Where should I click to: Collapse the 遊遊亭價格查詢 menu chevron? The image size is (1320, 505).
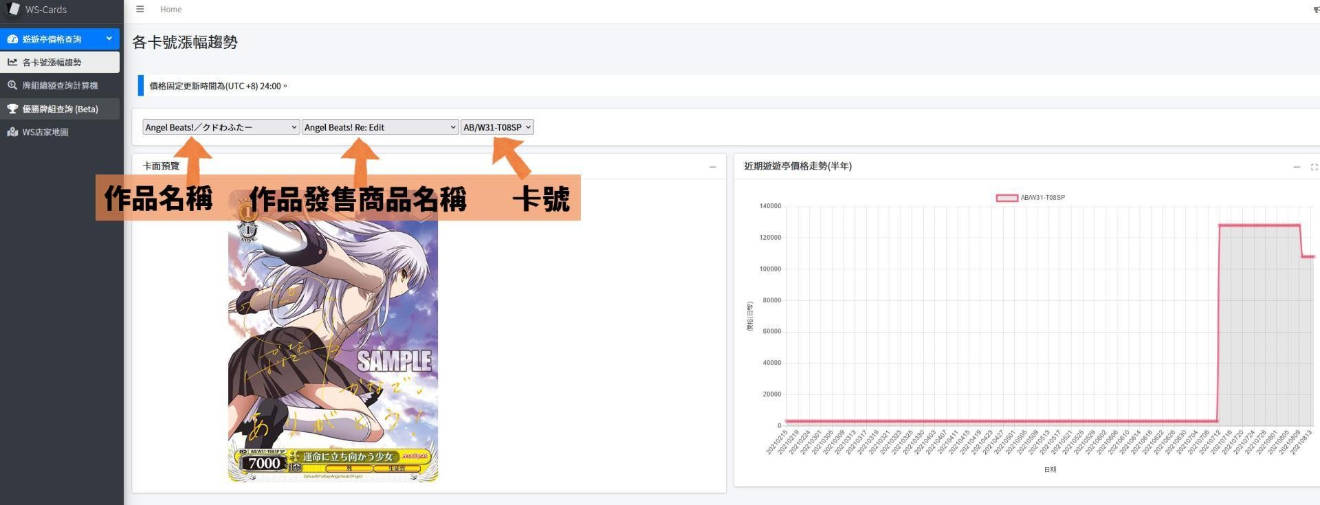coord(109,38)
